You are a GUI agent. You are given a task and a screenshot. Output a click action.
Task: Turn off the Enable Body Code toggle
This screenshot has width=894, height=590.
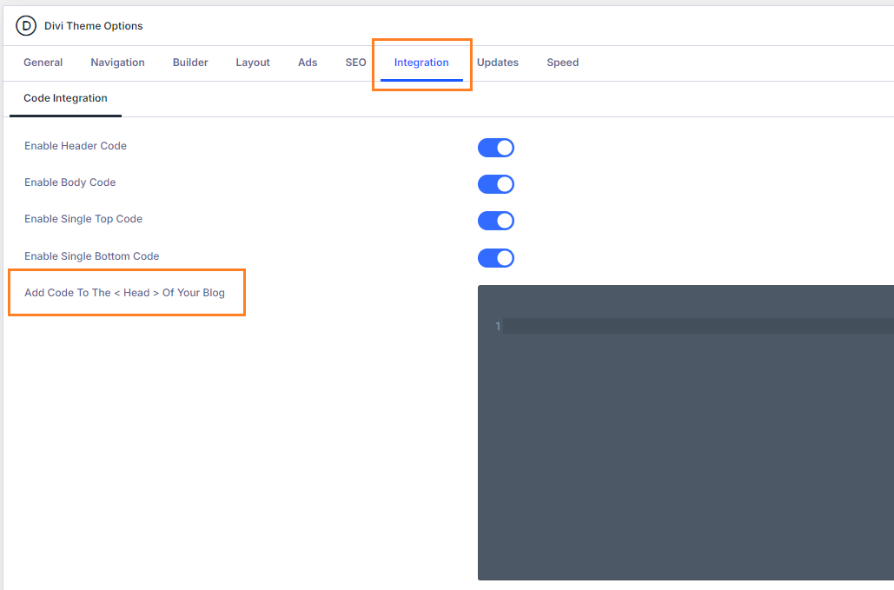(496, 184)
